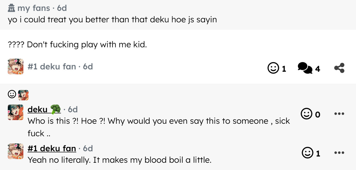Toggle smile reaction on "Yeah no literally" comment

pyautogui.click(x=307, y=153)
